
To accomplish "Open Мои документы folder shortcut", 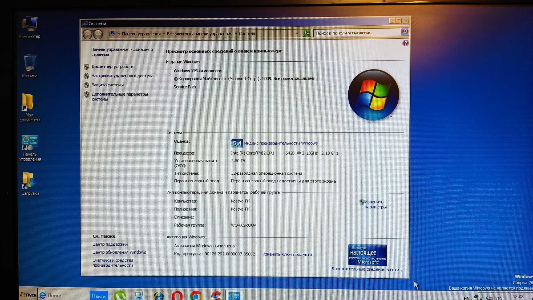I will pyautogui.click(x=29, y=108).
